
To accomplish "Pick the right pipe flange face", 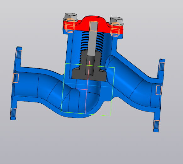I will click(x=159, y=96).
